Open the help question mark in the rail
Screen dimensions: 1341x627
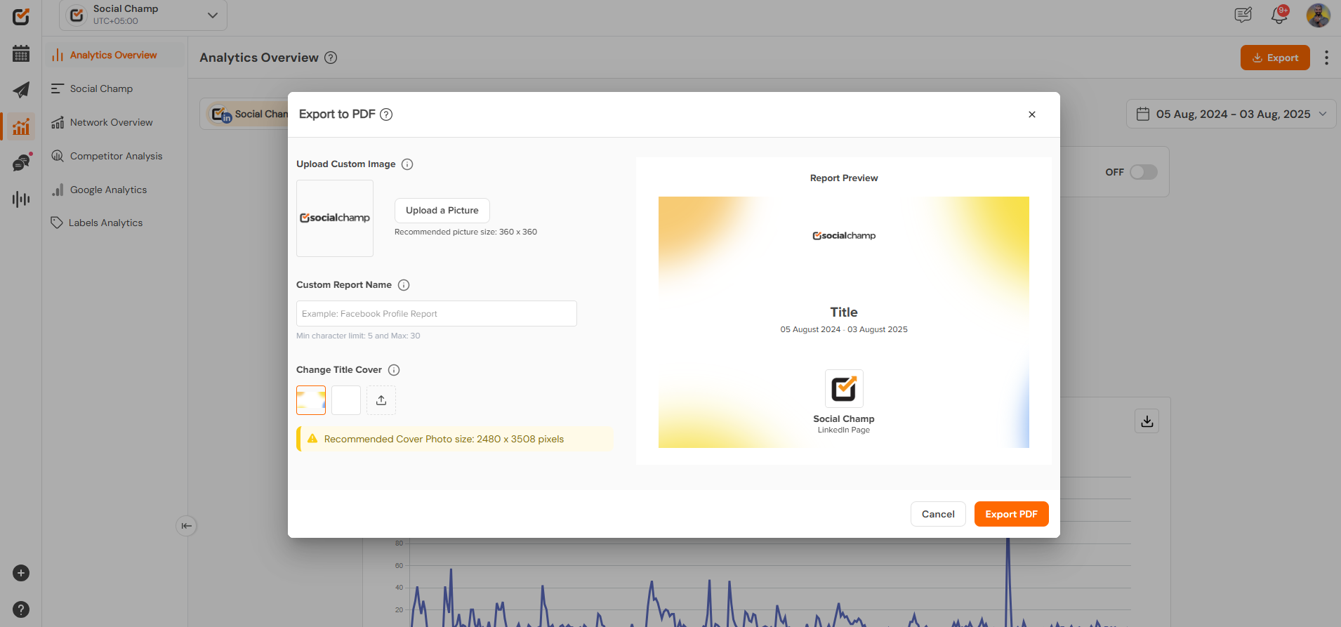click(21, 609)
